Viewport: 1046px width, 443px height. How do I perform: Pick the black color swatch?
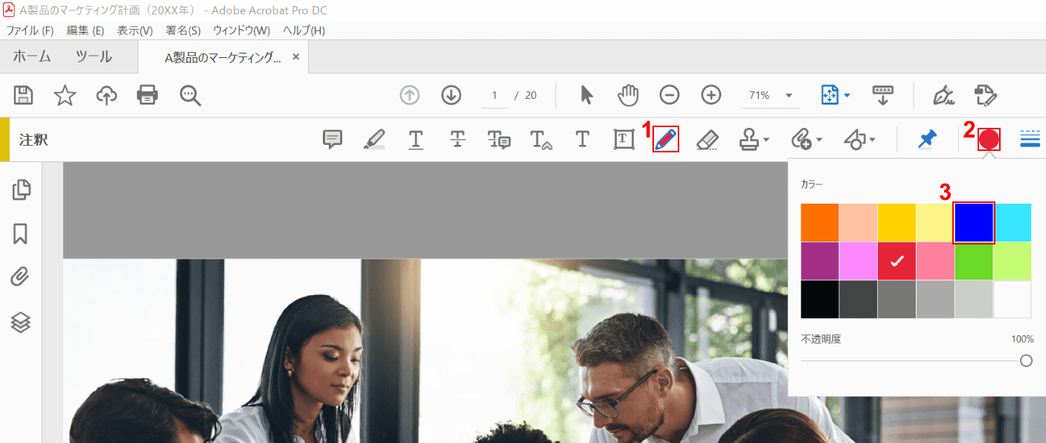[820, 300]
